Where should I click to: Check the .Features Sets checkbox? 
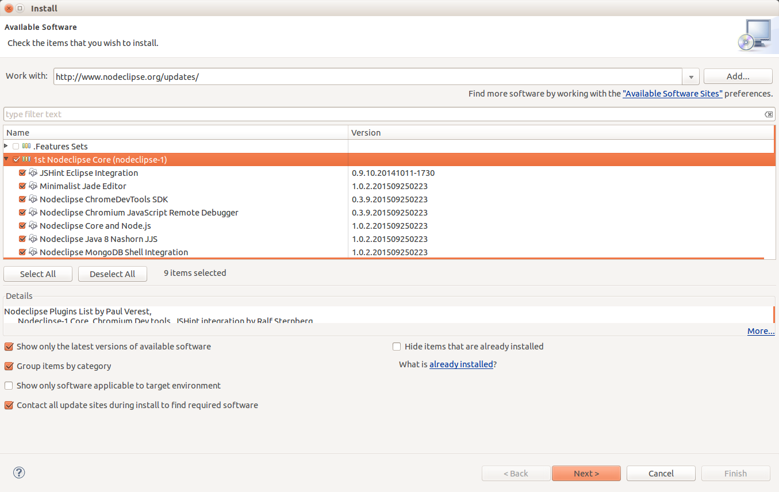16,147
